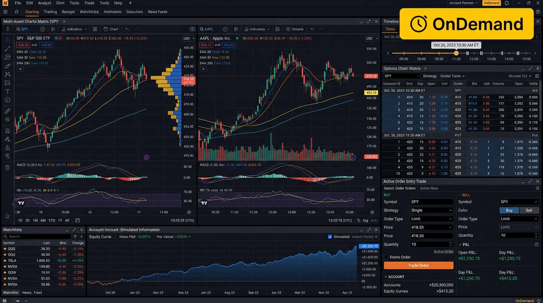This screenshot has width=543, height=303.
Task: Move the OnDemand timeline slider handle
Action: tap(456, 53)
